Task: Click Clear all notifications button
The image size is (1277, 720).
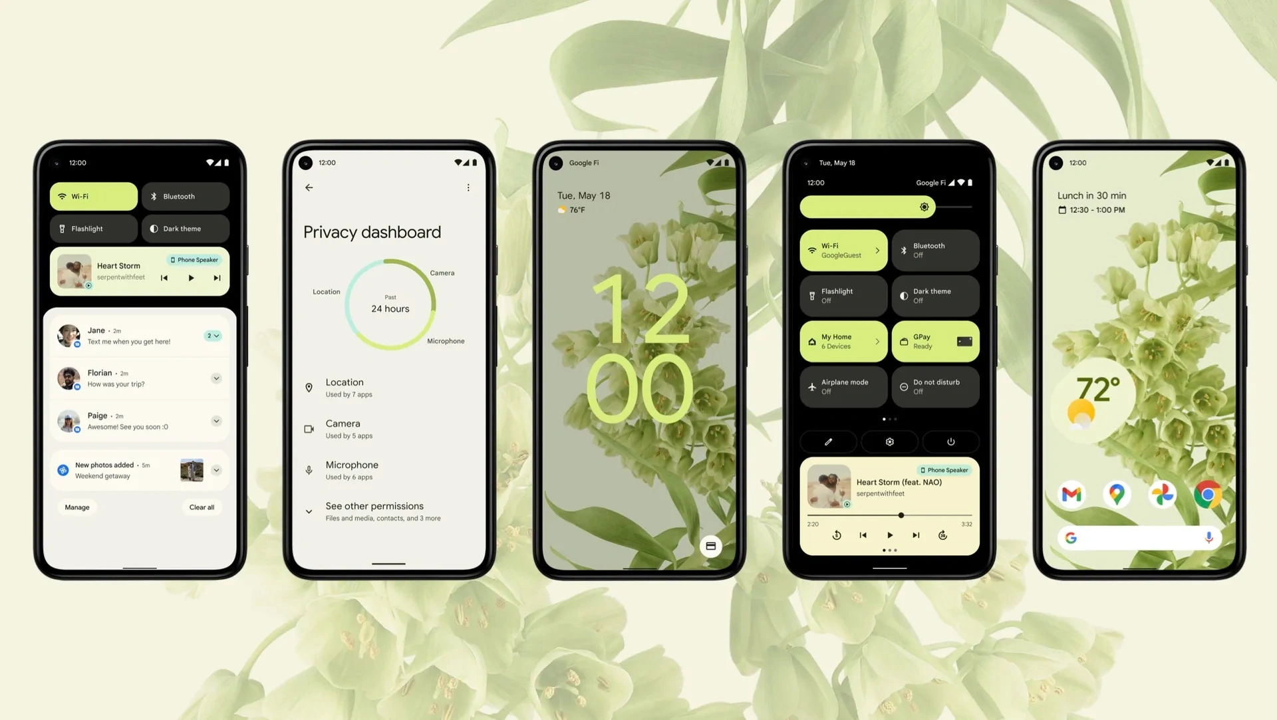Action: tap(201, 507)
